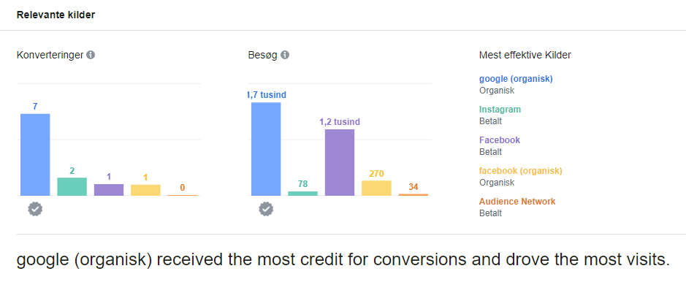Image resolution: width=686 pixels, height=282 pixels.
Task: Open the google (organisk) source link
Action: (516, 79)
